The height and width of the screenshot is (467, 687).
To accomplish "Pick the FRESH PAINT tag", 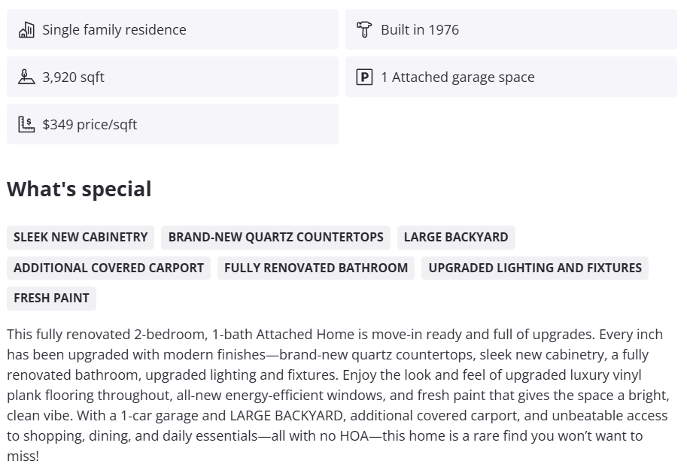I will (51, 298).
